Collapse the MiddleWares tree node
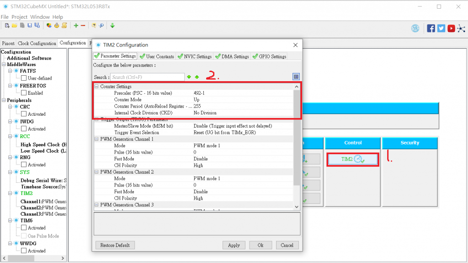Screen dimensions: 468x263 click(x=4, y=64)
